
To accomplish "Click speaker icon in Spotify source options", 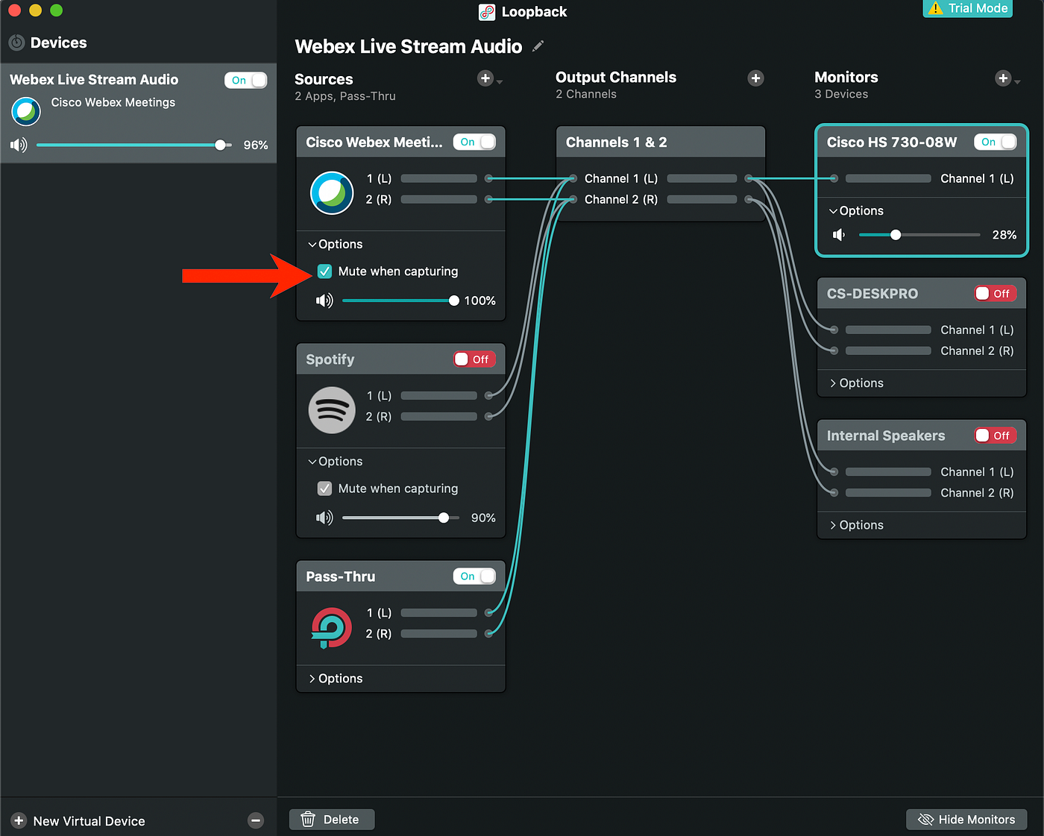I will click(324, 518).
